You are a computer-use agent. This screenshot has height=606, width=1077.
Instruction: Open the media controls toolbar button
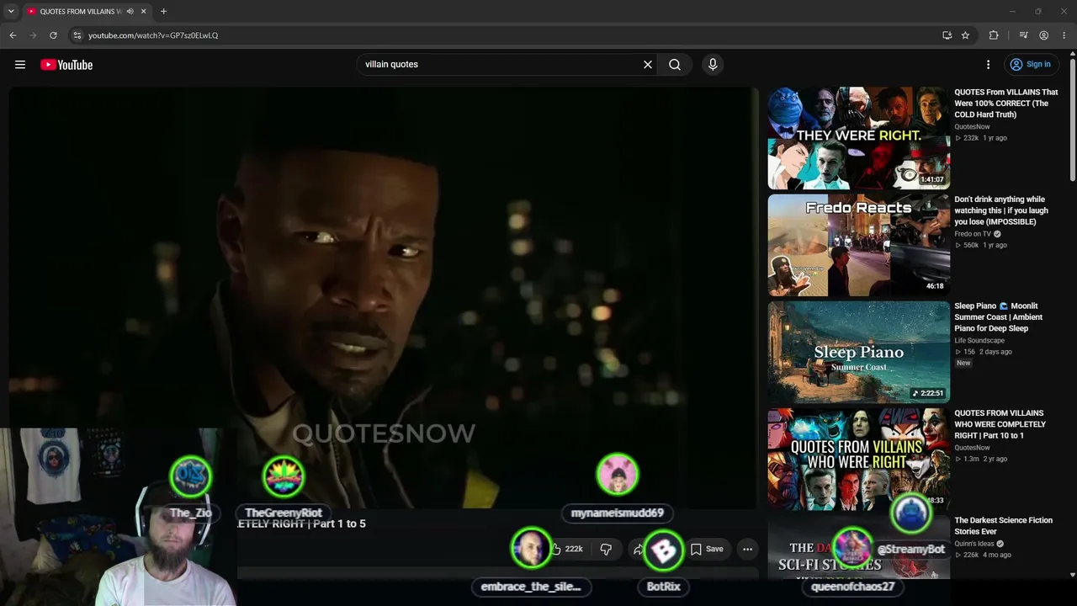point(1023,35)
